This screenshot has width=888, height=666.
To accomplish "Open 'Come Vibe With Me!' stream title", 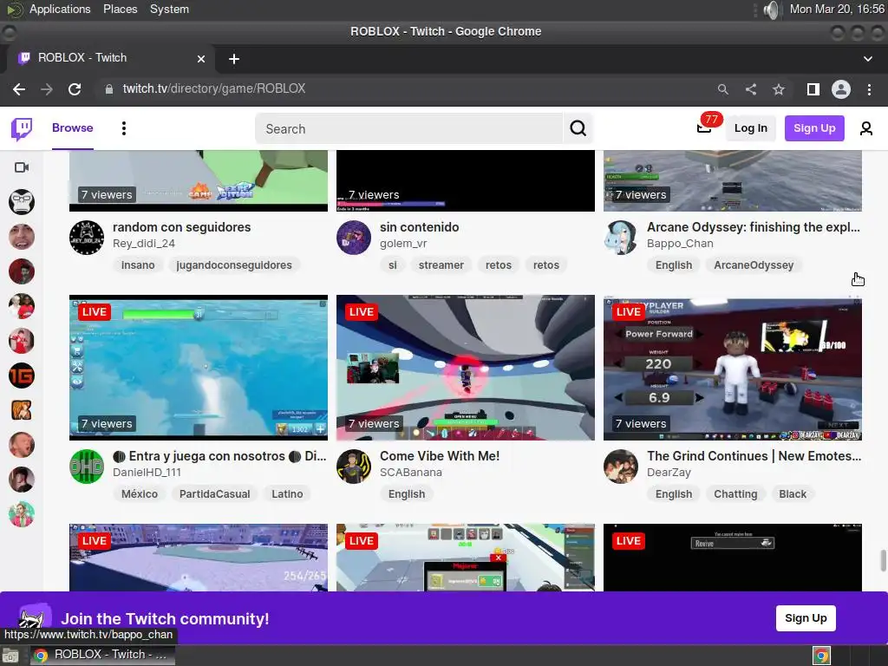I will point(440,456).
